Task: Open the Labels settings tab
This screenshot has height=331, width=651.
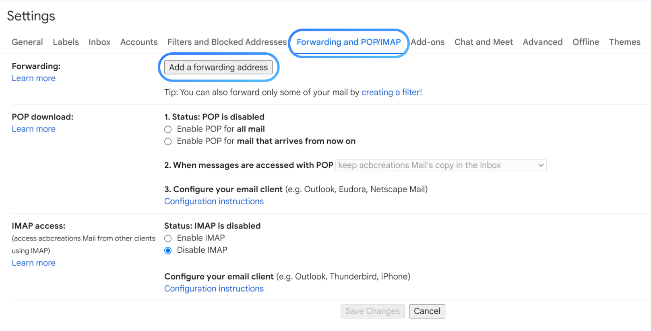Action: click(66, 42)
